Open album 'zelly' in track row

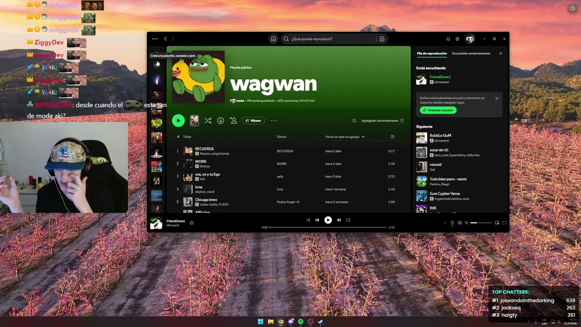[x=280, y=177]
